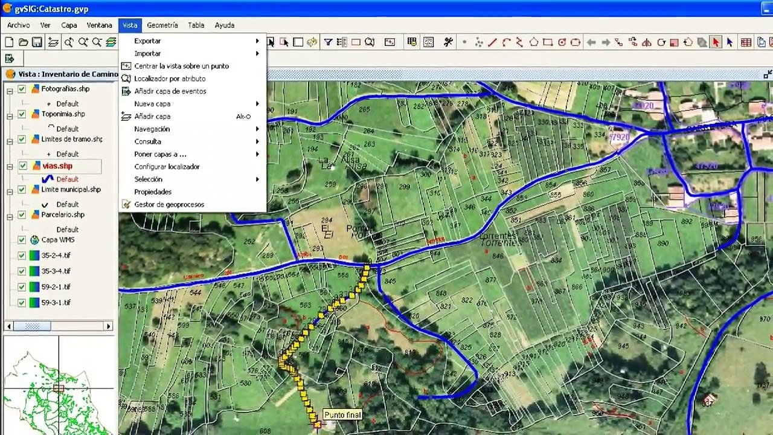The width and height of the screenshot is (773, 435).
Task: Select the red arrow selection tool
Action: tap(716, 42)
